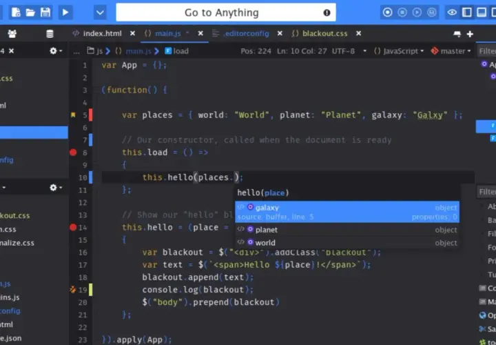Image resolution: width=496 pixels, height=345 pixels.
Task: Click the main.js breadcrumb
Action: point(138,51)
